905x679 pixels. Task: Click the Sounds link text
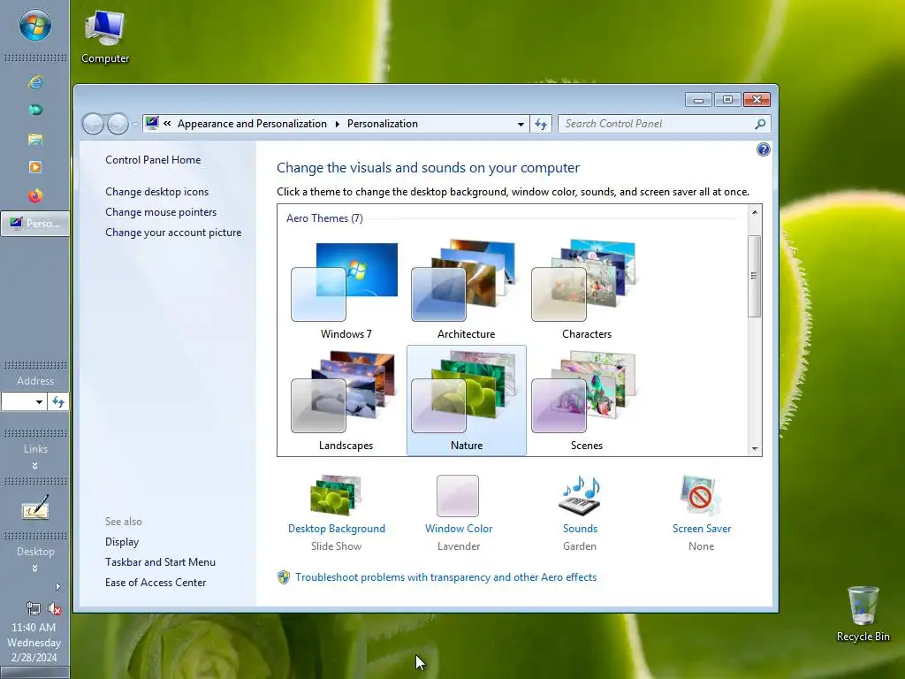pos(580,529)
